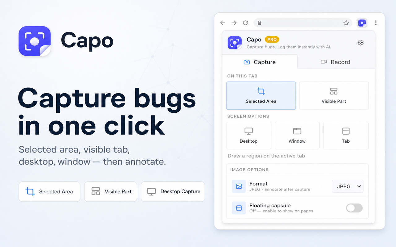This screenshot has width=396, height=247.
Task: Choose Visible Part capture in popup
Action: pos(334,96)
